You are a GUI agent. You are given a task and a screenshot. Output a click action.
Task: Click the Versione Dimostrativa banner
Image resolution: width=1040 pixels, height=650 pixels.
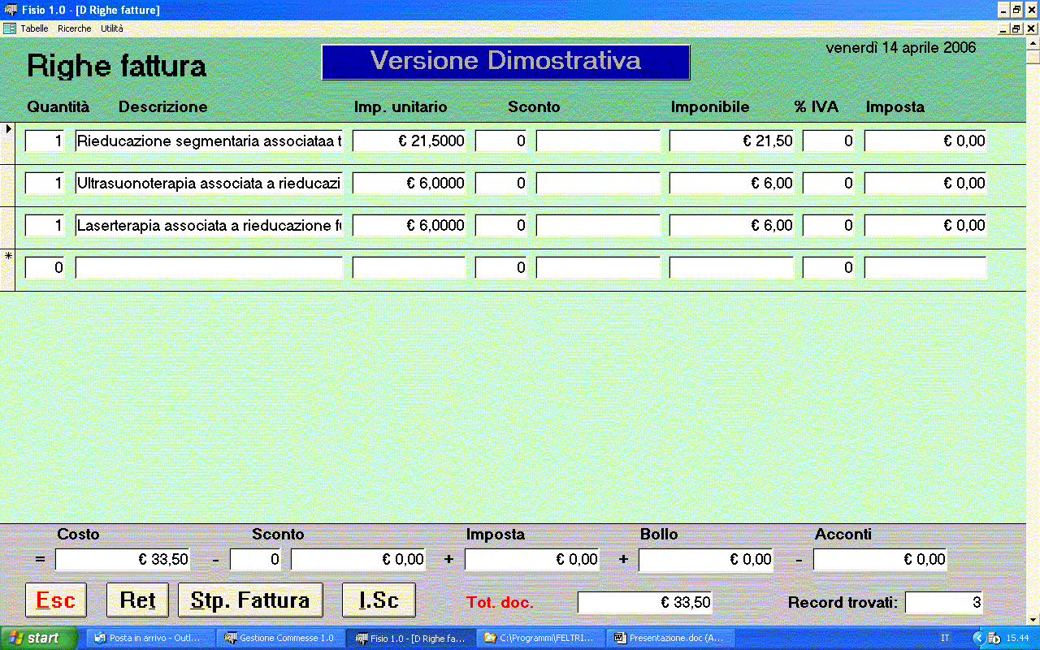506,62
